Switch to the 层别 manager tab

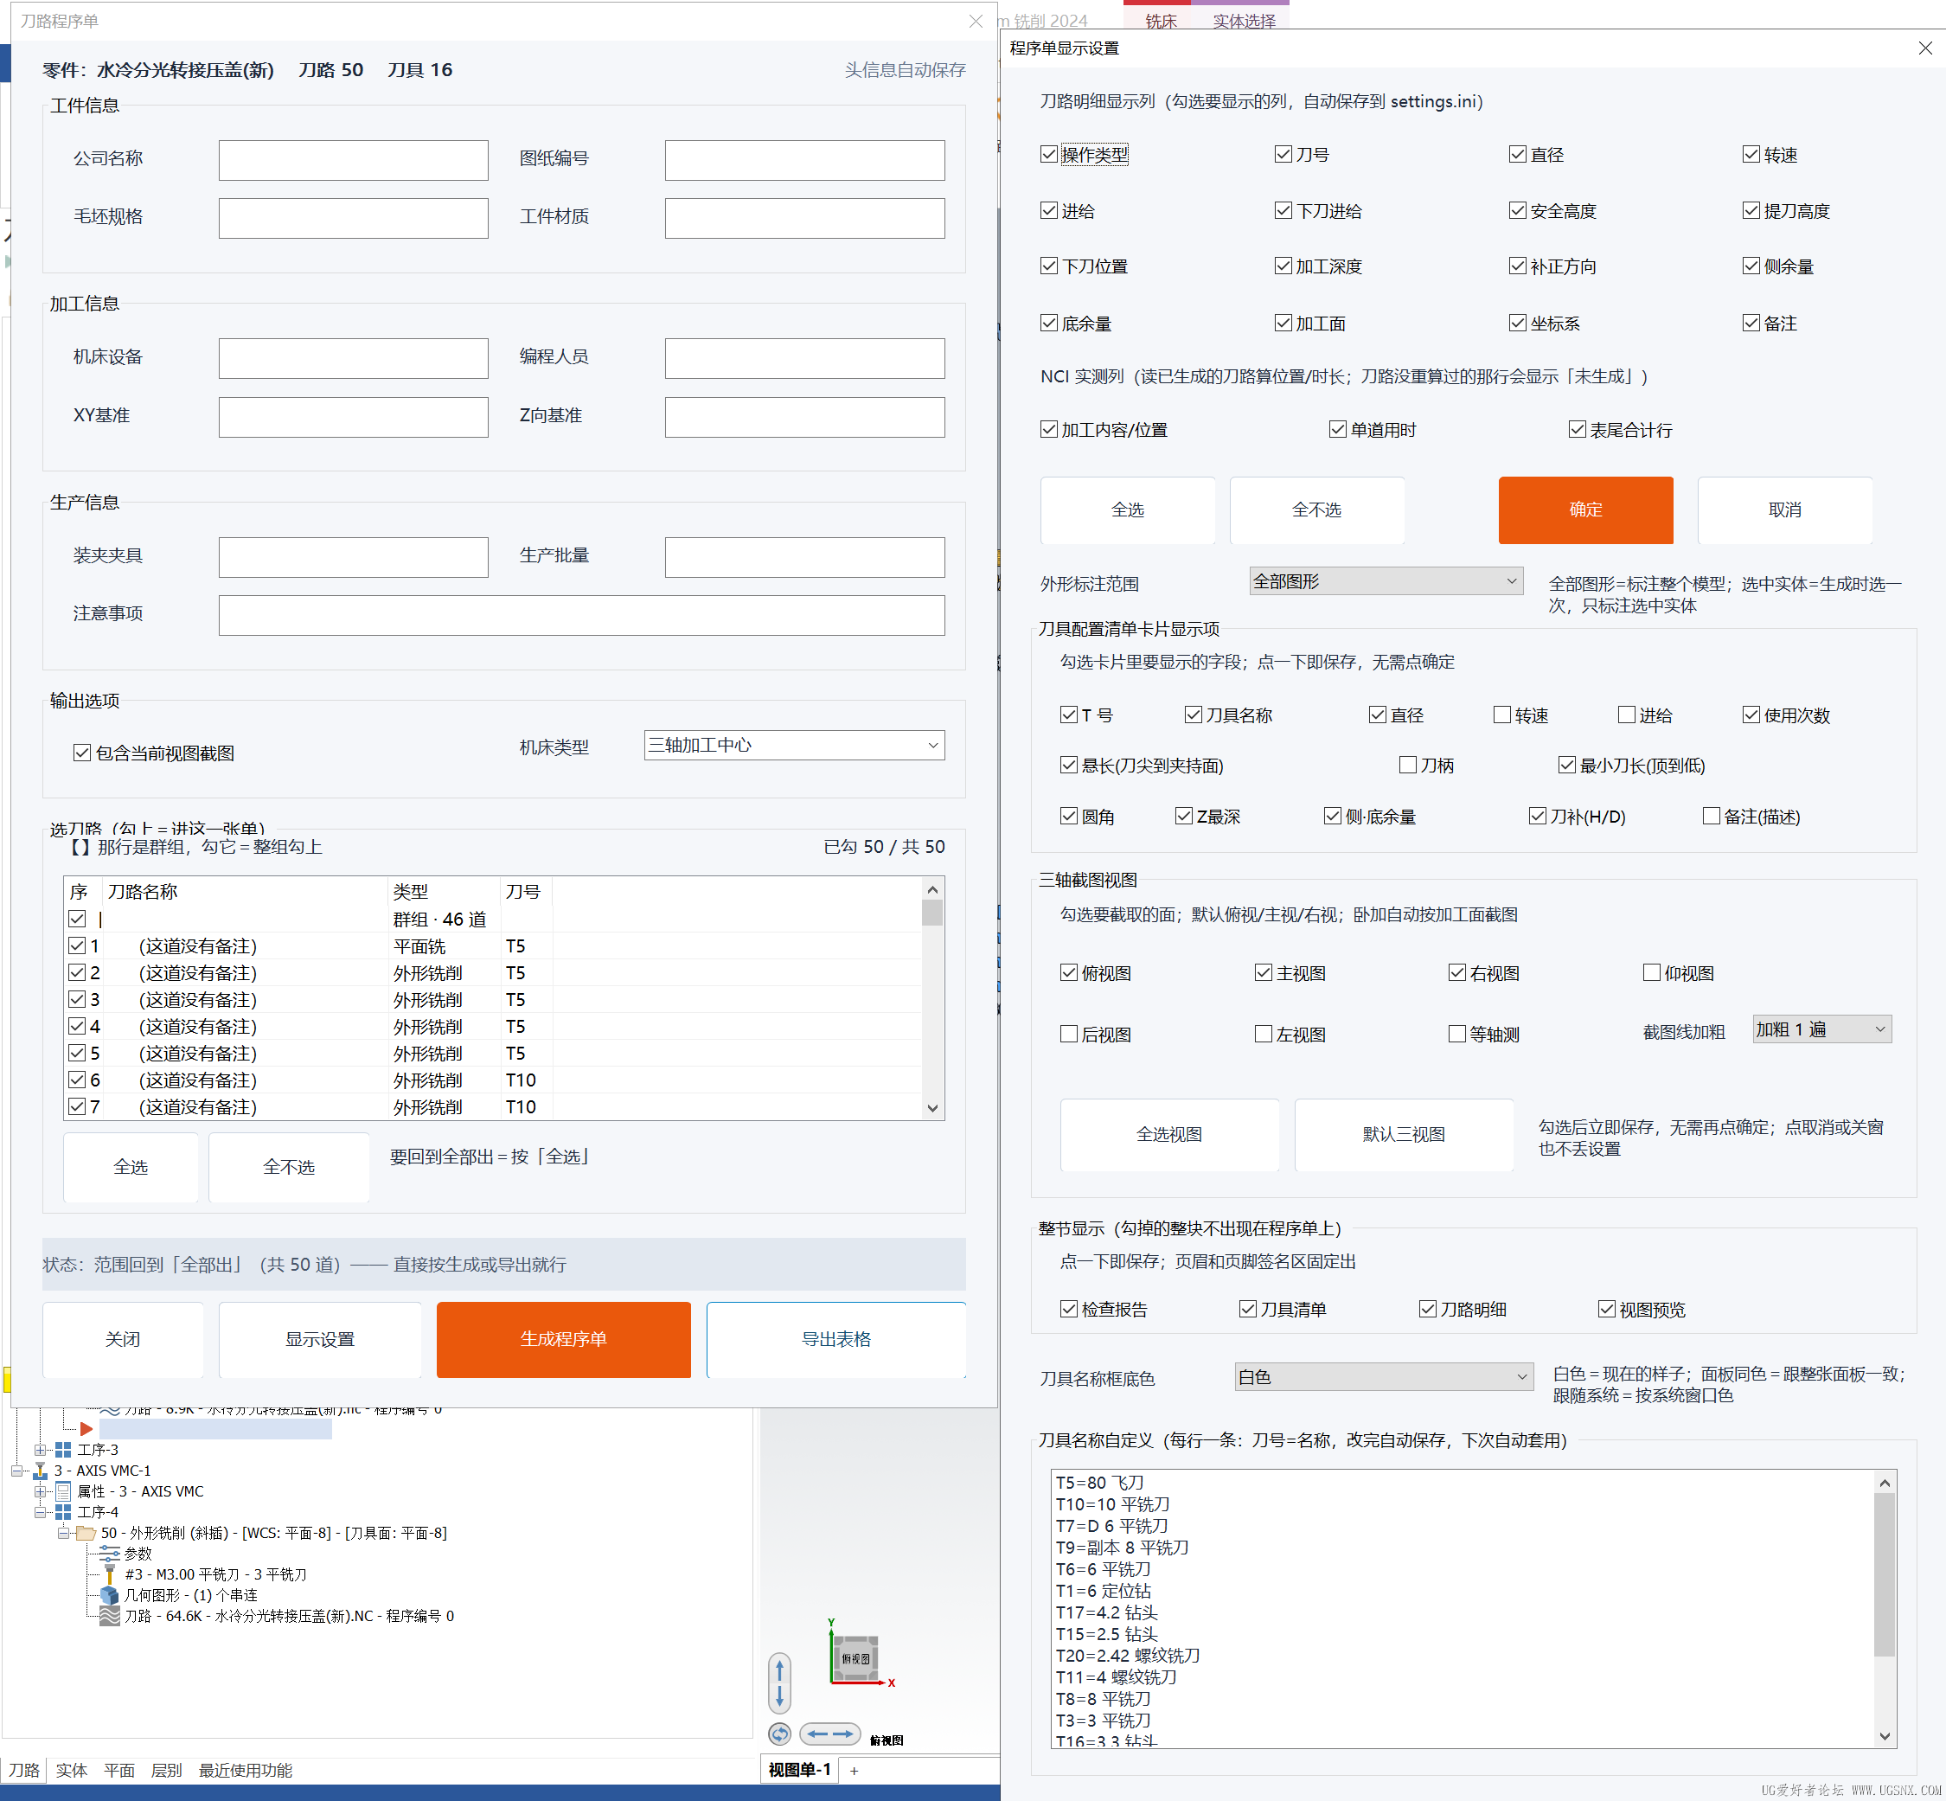[x=166, y=1771]
